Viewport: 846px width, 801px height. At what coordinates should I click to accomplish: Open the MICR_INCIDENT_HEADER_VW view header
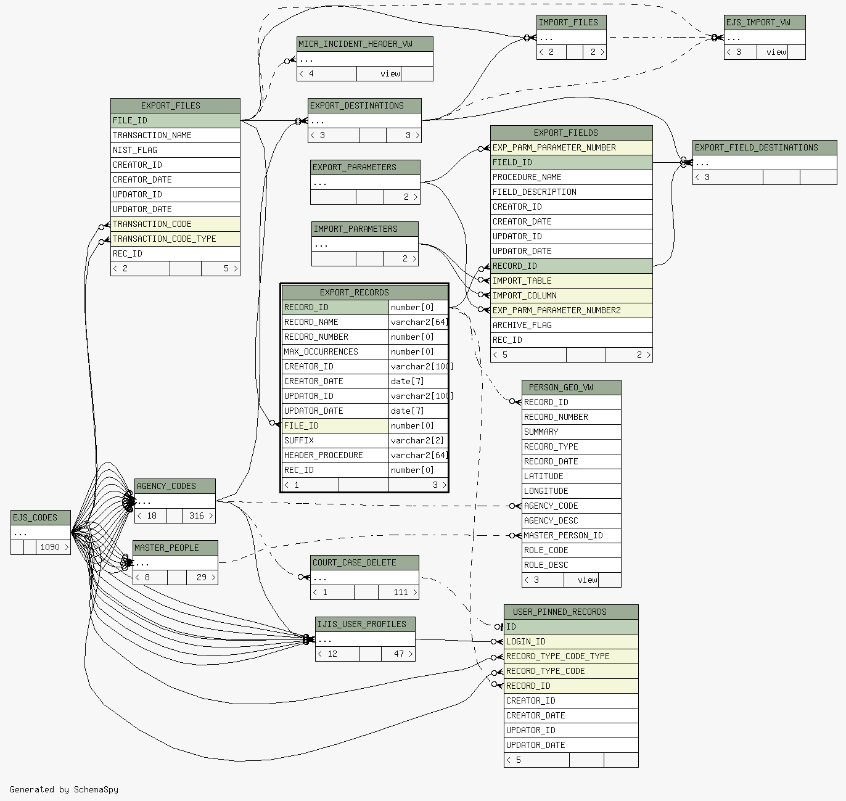coord(365,44)
